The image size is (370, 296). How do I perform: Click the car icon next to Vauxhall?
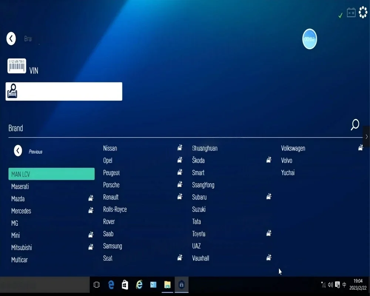pos(269,257)
